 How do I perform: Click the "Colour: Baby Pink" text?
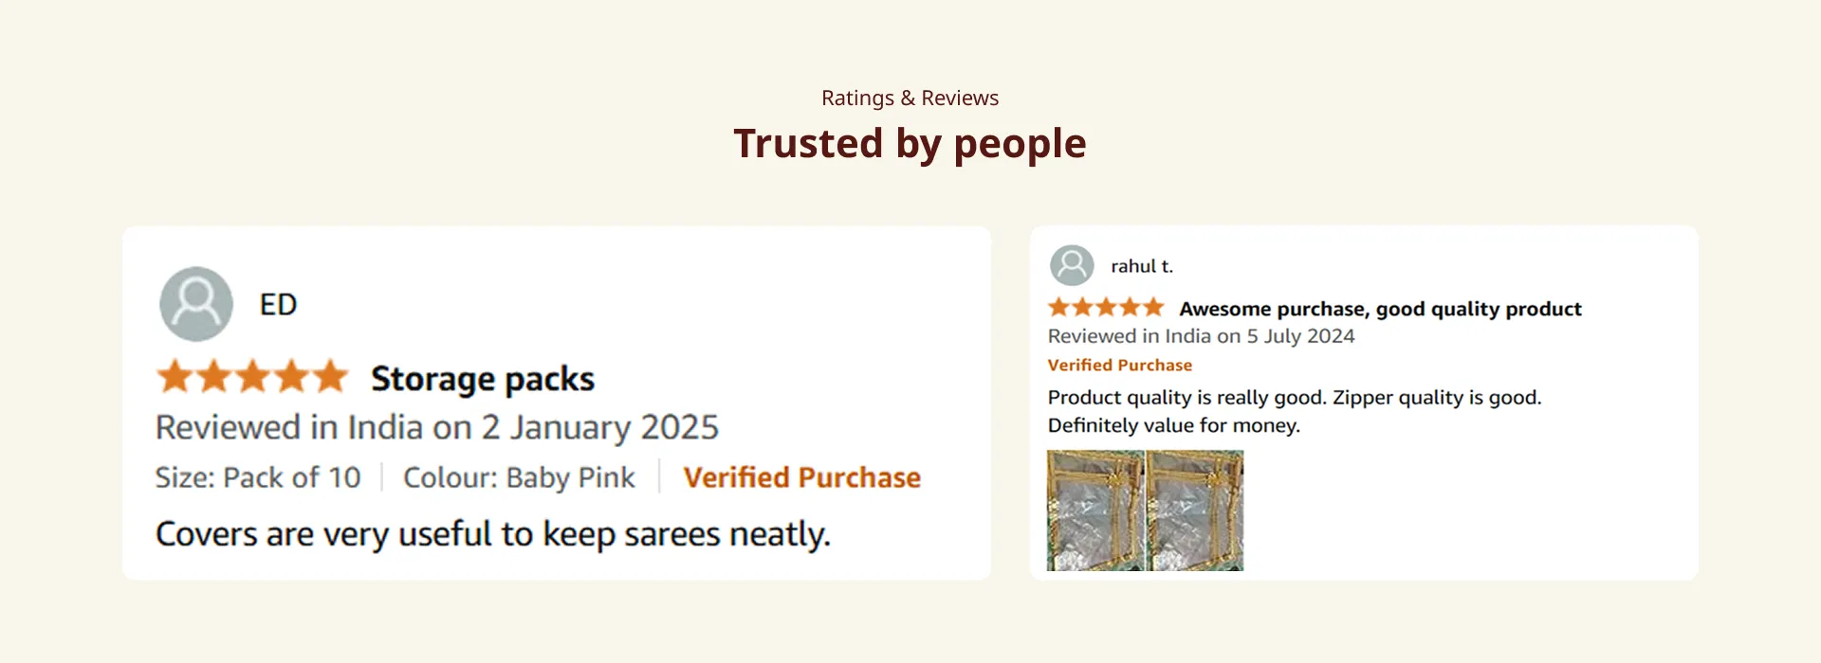[x=519, y=477]
